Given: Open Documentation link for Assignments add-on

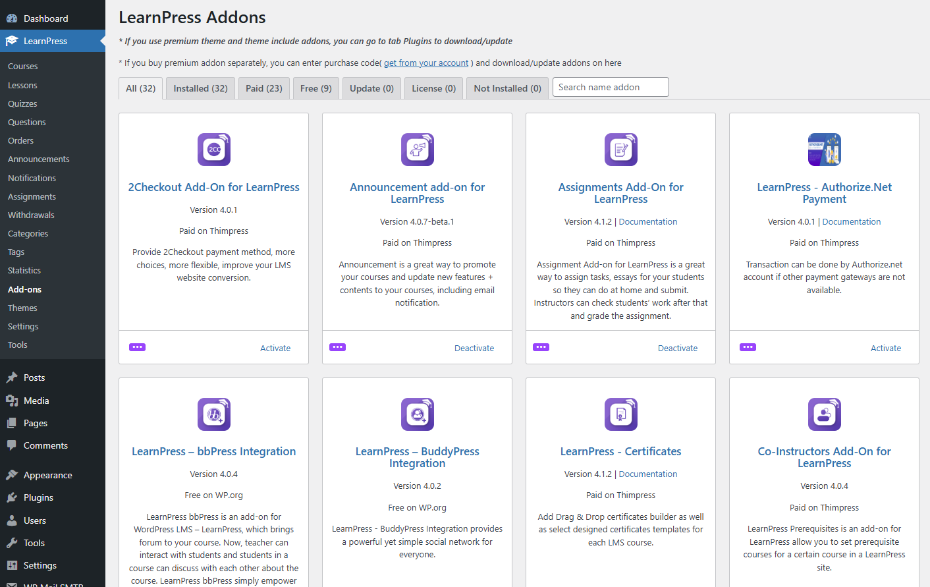Looking at the screenshot, I should click(x=648, y=222).
